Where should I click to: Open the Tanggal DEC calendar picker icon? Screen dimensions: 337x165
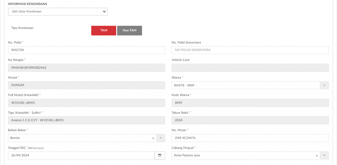160,155
